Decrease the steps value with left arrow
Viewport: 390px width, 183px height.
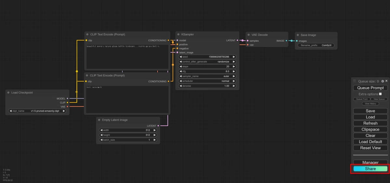point(181,67)
